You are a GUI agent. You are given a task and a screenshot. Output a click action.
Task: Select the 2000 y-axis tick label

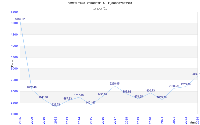click(x=14, y=91)
